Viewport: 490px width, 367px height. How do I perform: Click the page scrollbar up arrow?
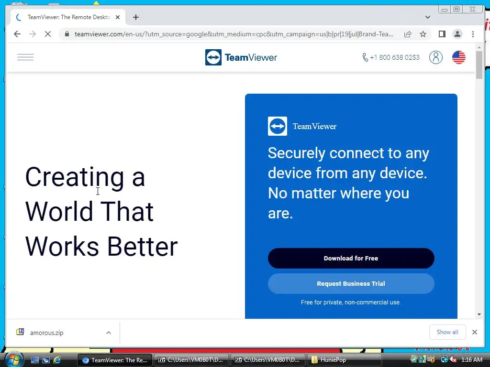coord(479,47)
